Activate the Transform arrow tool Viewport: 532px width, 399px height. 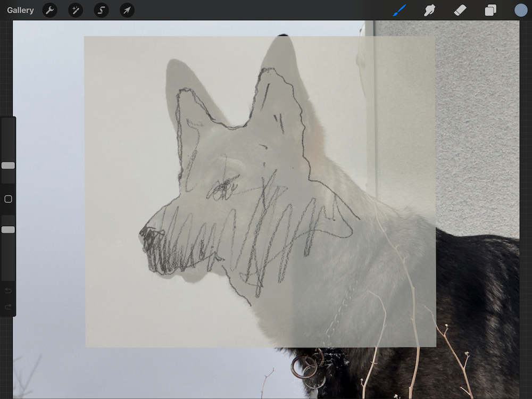tap(127, 10)
